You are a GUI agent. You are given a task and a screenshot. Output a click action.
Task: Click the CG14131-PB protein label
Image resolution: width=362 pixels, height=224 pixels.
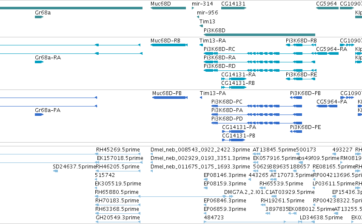(239, 136)
